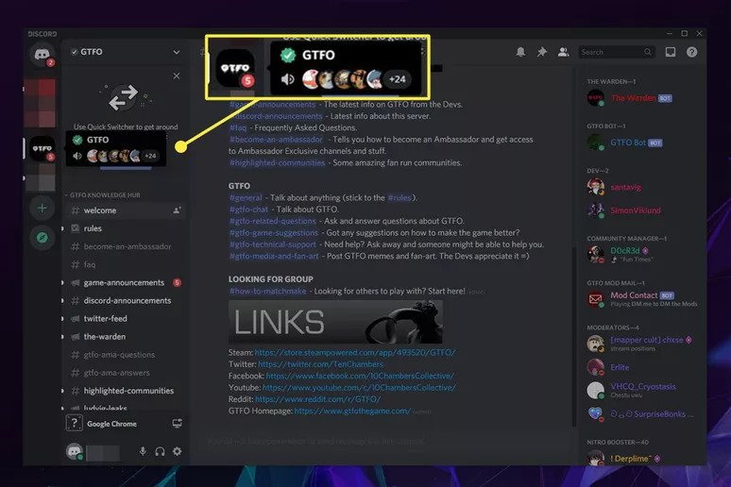Screen dimensions: 731x487
Task: Open the Reddit r/GTFO link
Action: 318,399
